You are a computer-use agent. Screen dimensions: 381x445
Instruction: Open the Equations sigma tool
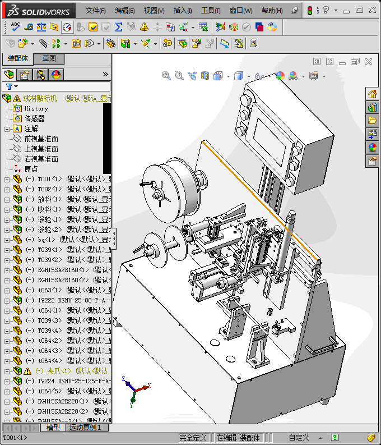119,27
